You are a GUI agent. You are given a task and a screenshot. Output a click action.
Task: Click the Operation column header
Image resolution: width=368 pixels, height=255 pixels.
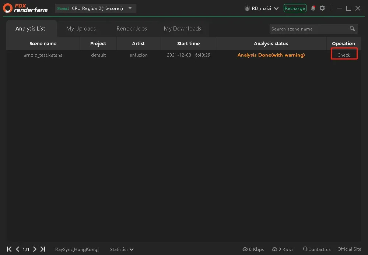(x=344, y=44)
